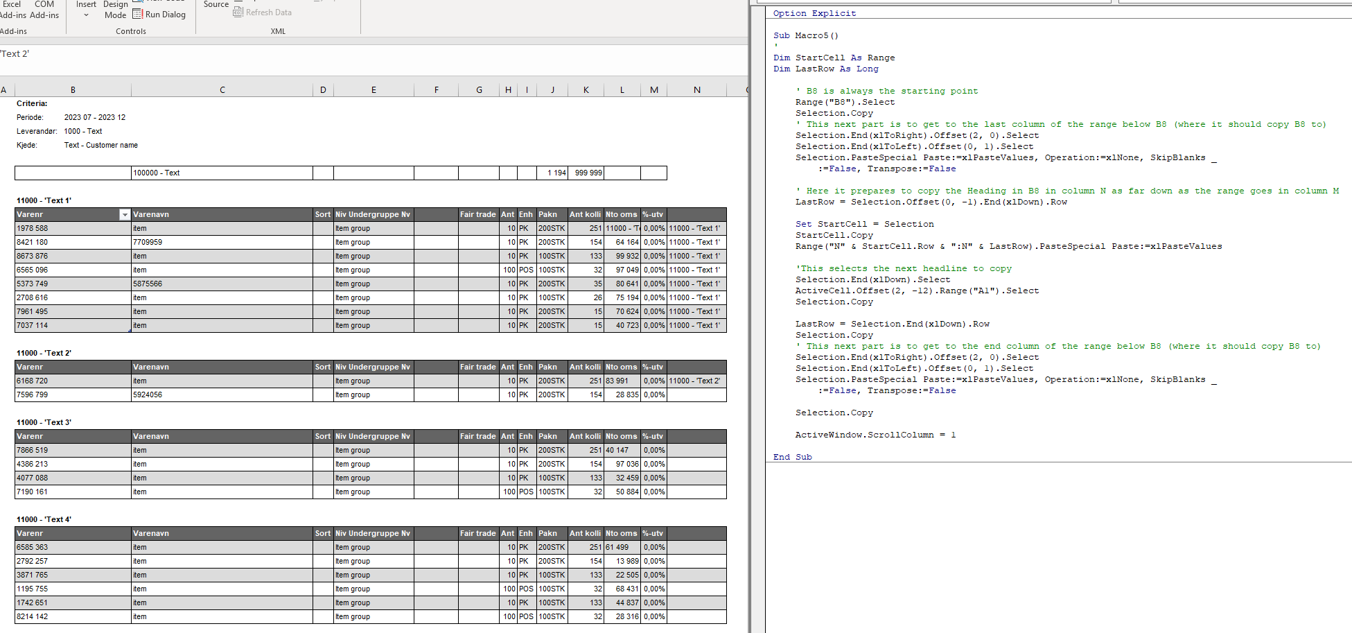Image resolution: width=1352 pixels, height=633 pixels.
Task: Click the greyed Refresh Data icon
Action: [238, 12]
